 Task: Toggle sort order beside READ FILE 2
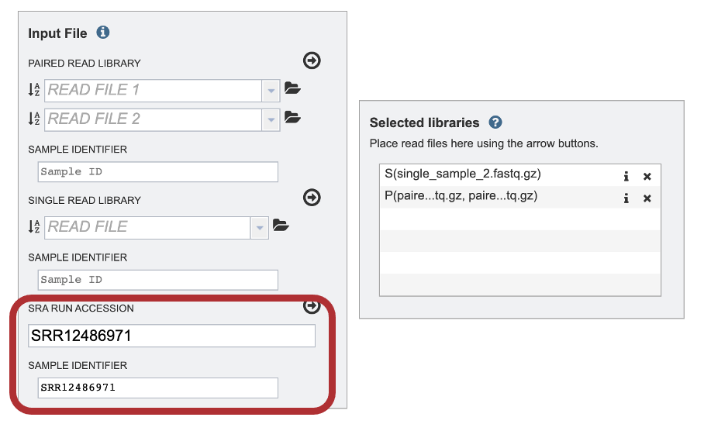[x=34, y=119]
